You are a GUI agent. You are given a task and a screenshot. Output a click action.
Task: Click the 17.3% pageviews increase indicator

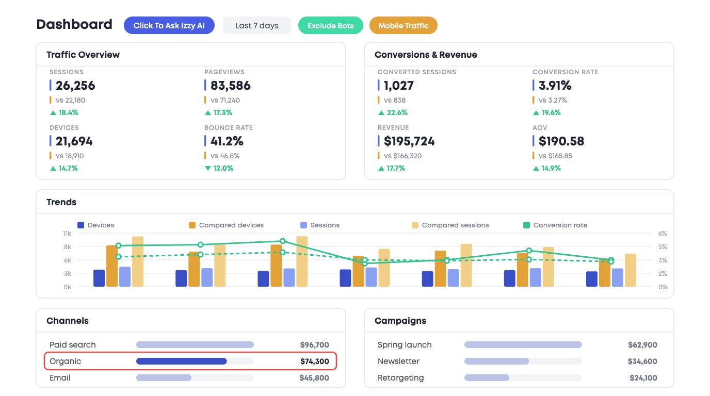click(219, 112)
